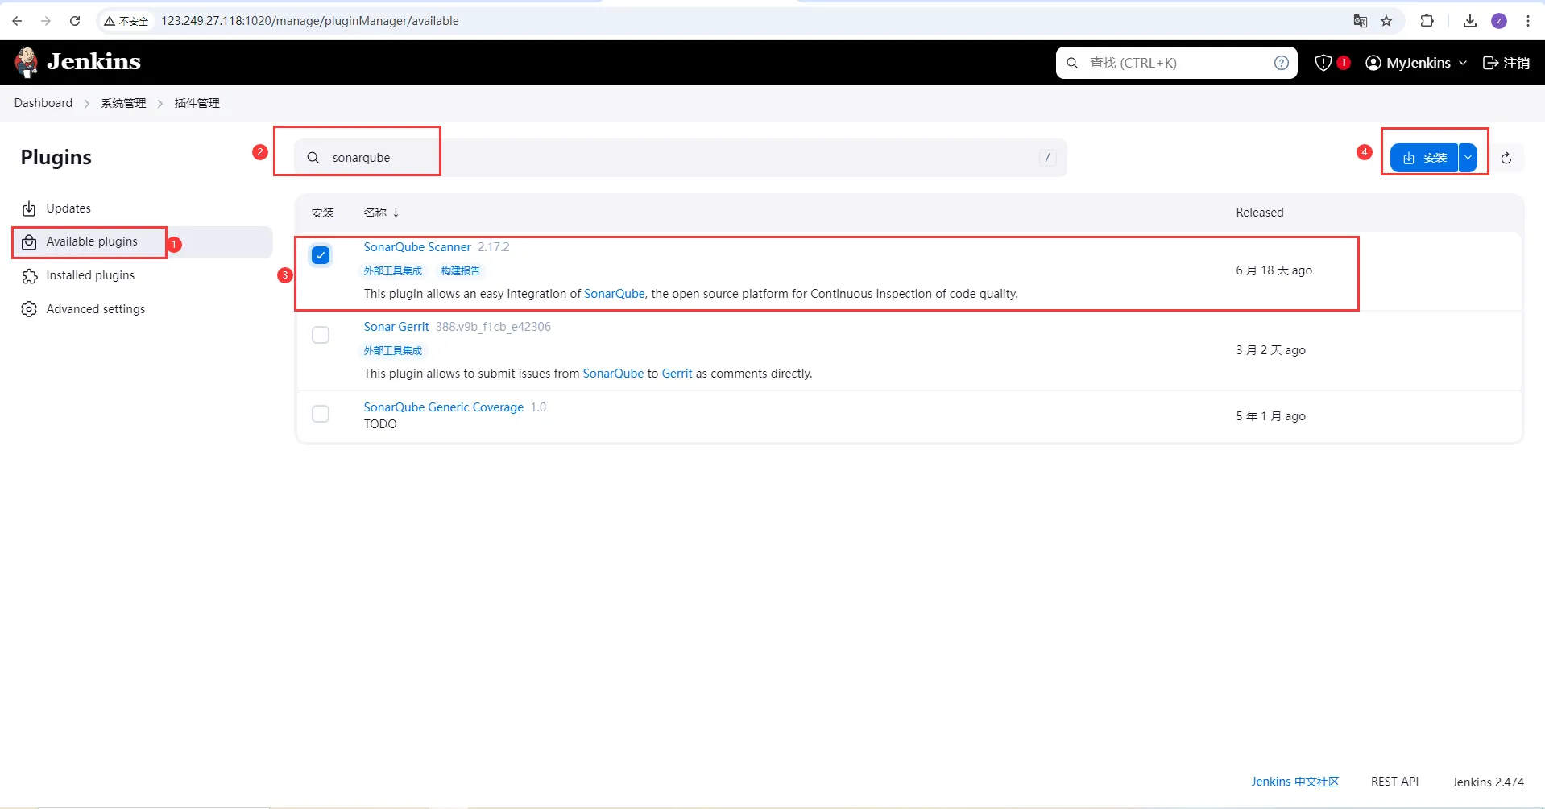Click the blue install button
1545x809 pixels.
point(1424,158)
